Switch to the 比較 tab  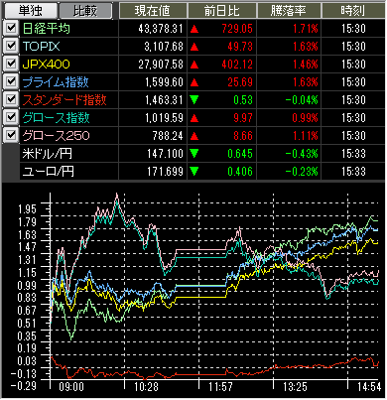tap(85, 10)
